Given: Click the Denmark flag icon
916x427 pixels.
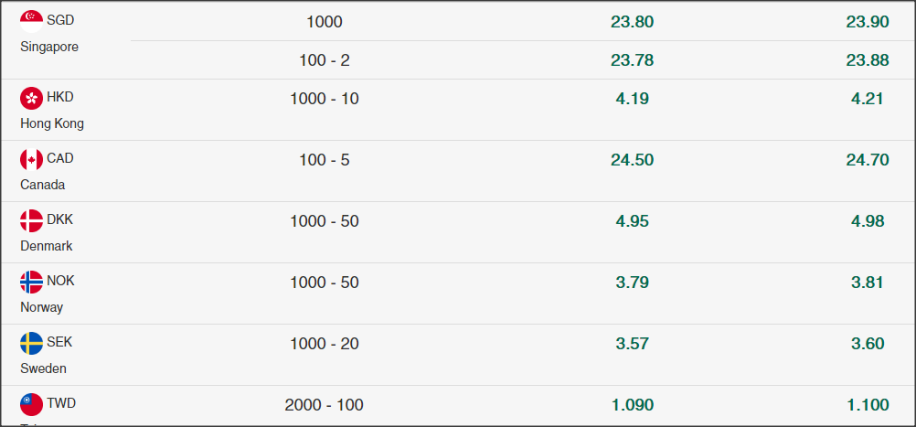Looking at the screenshot, I should (x=32, y=220).
